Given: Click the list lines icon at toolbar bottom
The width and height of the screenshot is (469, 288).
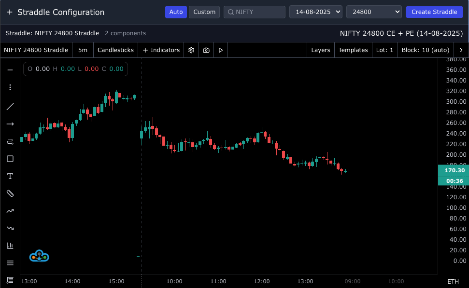Looking at the screenshot, I should click(10, 280).
